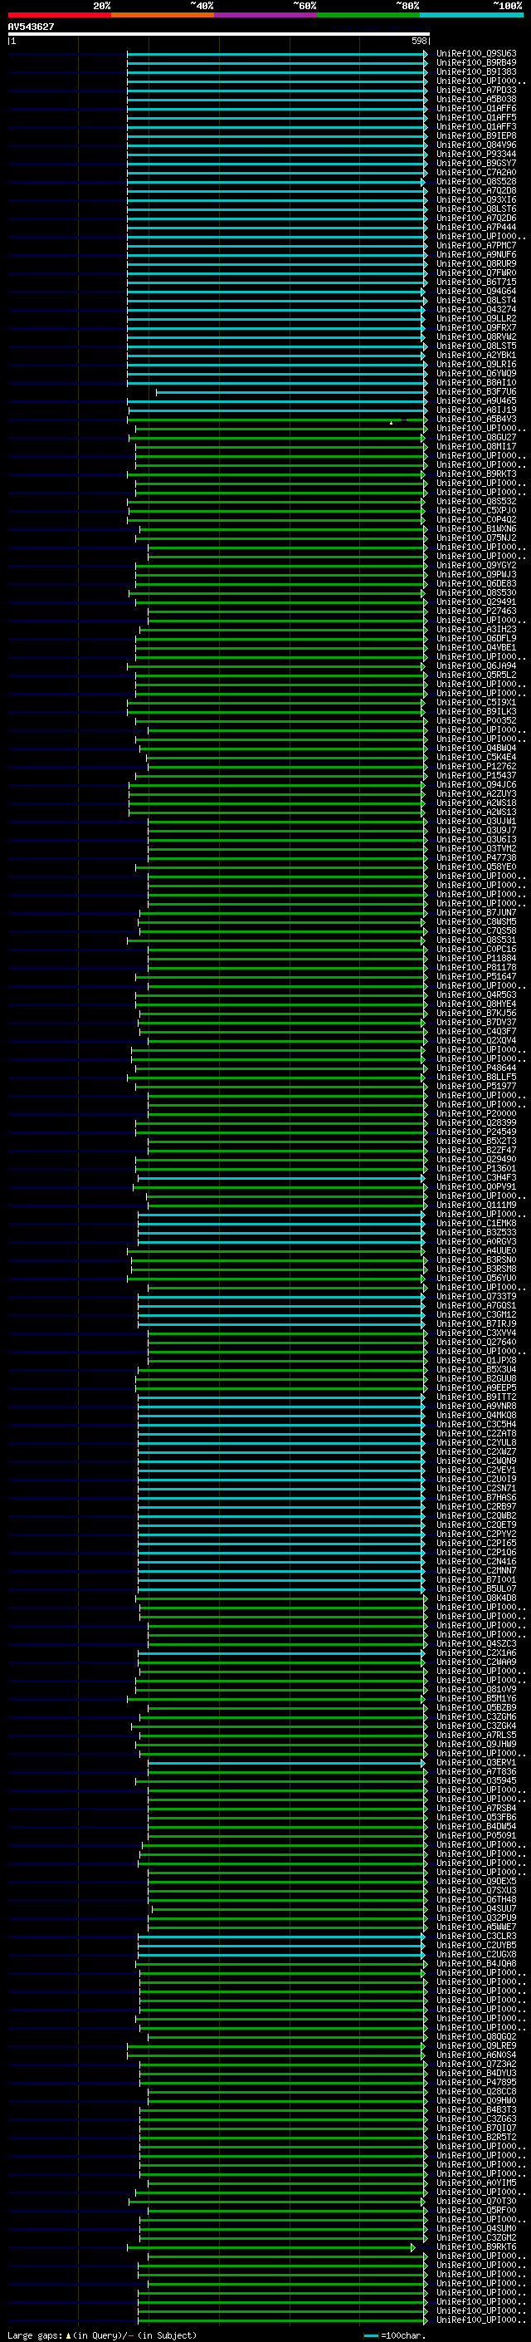Image resolution: width=531 pixels, height=2342 pixels.
Task: Select hit label UniRef100_Q94JC6
Action: click(x=476, y=784)
